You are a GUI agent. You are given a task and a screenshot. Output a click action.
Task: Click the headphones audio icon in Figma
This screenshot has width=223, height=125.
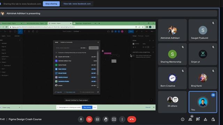tap(108, 32)
